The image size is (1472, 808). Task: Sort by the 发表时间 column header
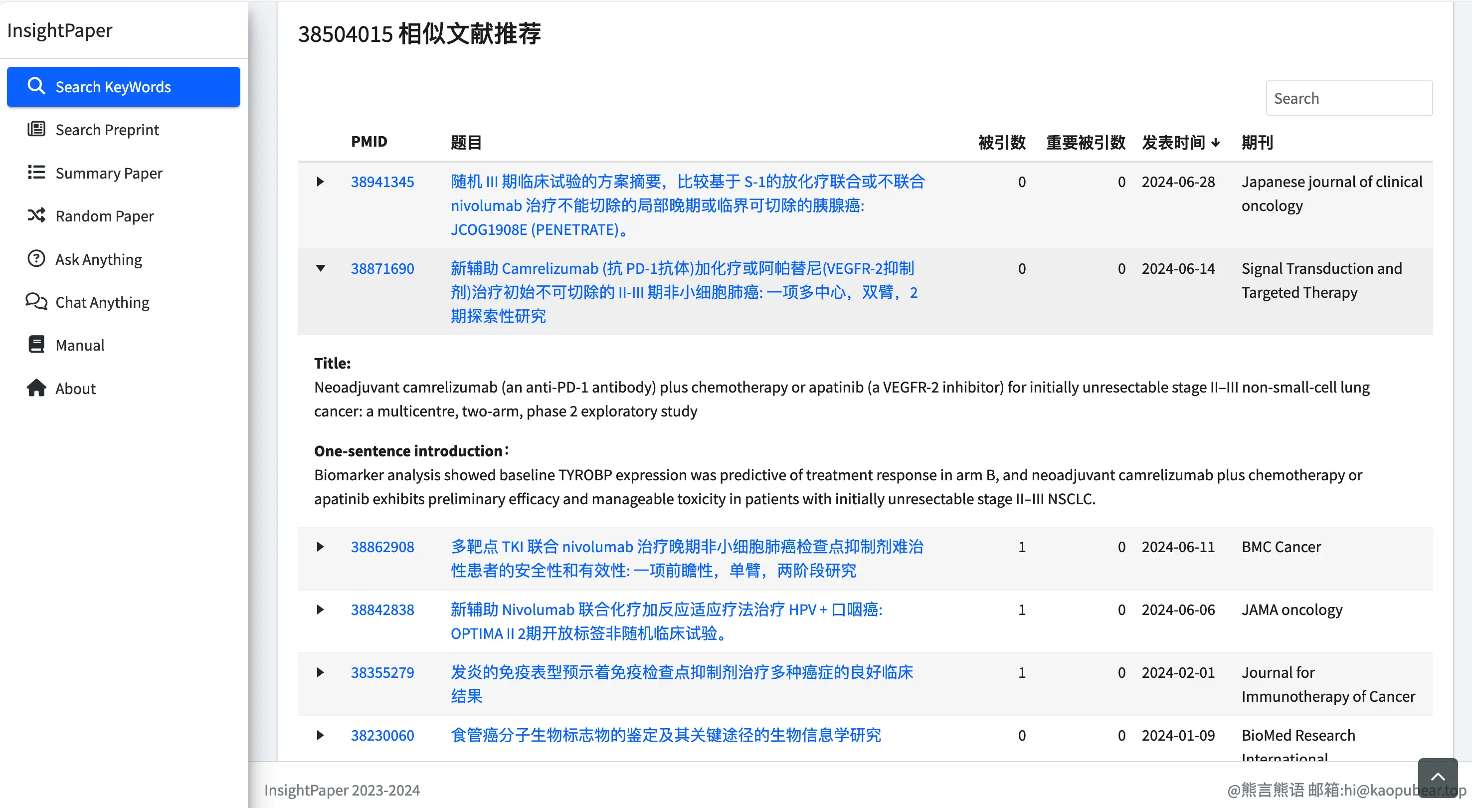[x=1181, y=142]
